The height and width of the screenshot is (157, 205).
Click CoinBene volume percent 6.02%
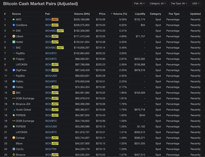123,25
